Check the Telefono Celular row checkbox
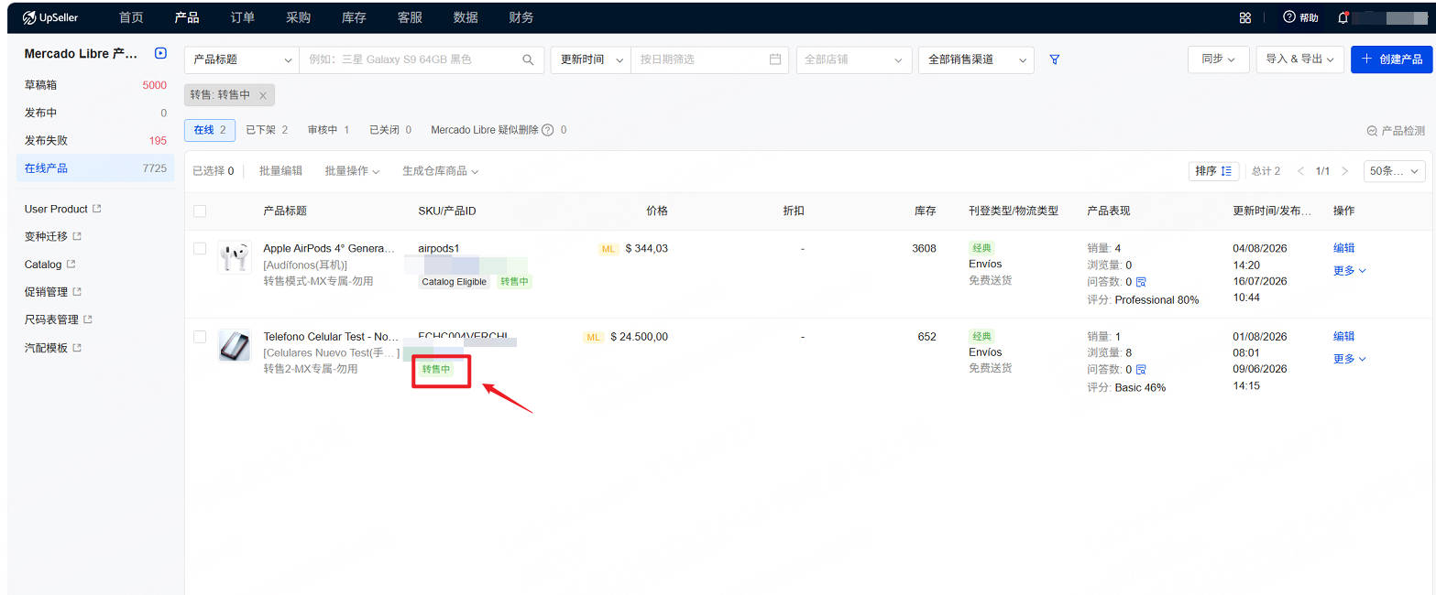Screen dimensions: 1436x595 click(x=200, y=337)
